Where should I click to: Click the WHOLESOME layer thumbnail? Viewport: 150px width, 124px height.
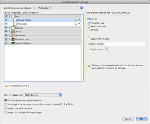(x=15, y=24)
